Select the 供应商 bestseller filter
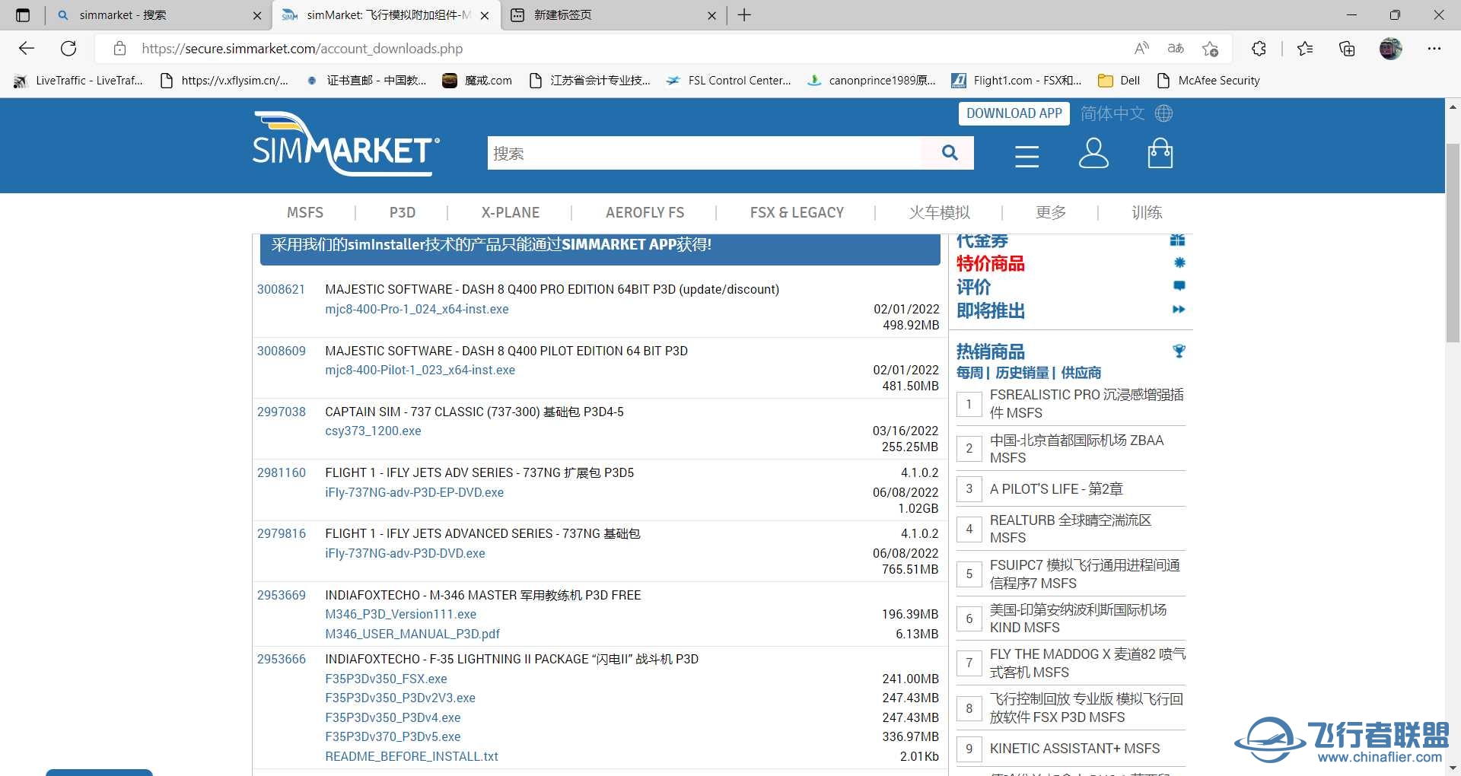 (1081, 373)
